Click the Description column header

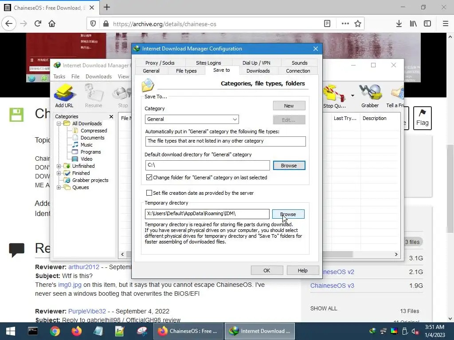(374, 118)
